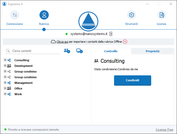Click the Consulting shared group icon

(x=9, y=60)
